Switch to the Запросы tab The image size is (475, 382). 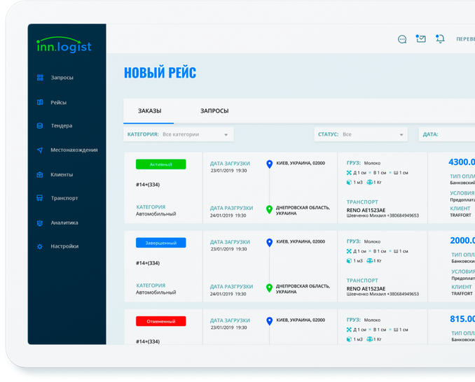click(214, 111)
